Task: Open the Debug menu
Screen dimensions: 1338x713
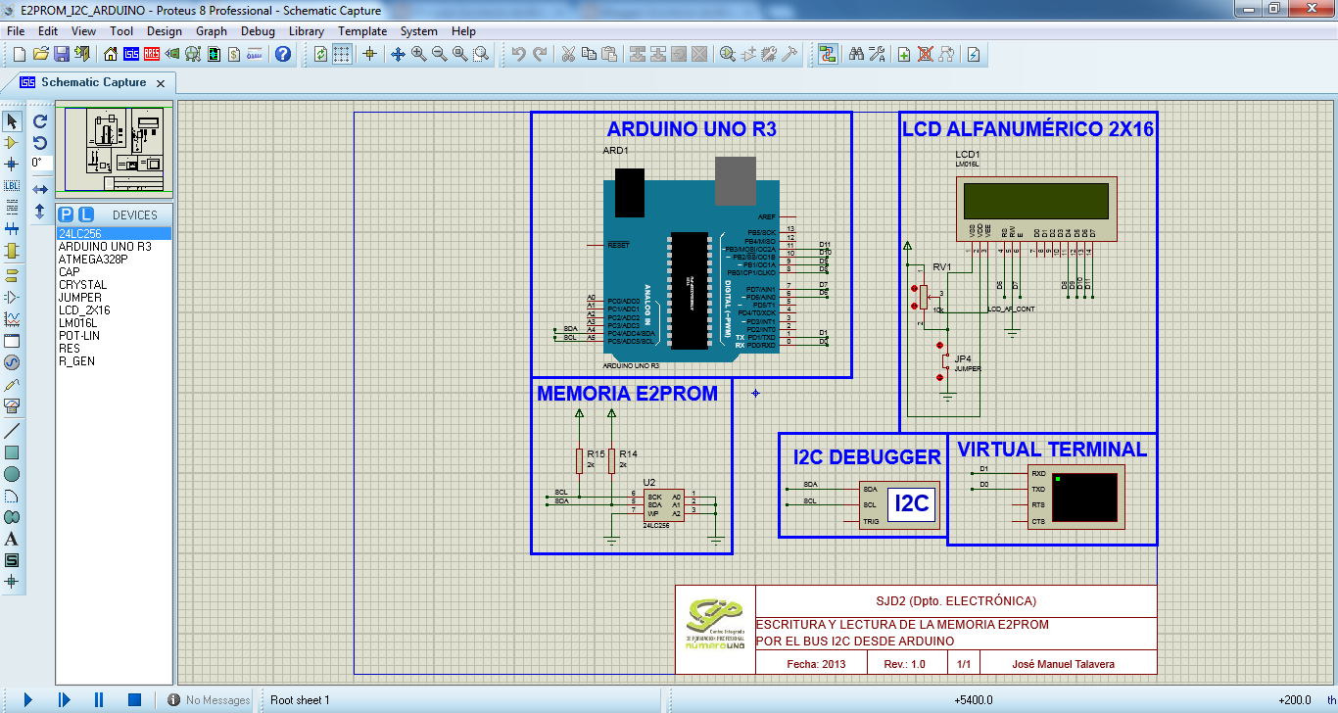Action: [258, 30]
